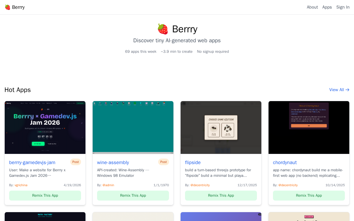
Task: Click the 12/17/2025 date on flipside
Action: pyautogui.click(x=247, y=185)
